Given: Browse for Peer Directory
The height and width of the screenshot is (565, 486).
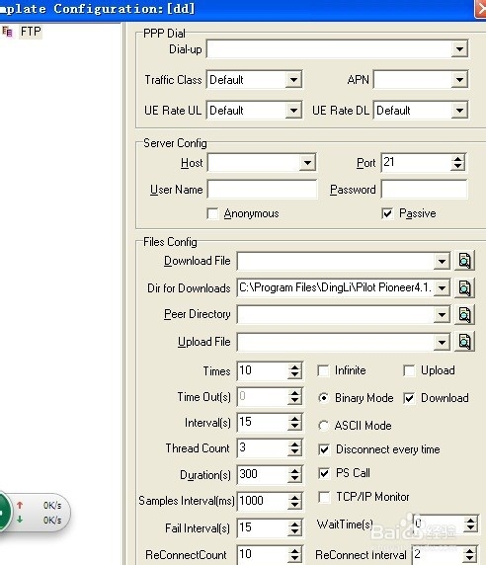Looking at the screenshot, I should click(x=464, y=314).
